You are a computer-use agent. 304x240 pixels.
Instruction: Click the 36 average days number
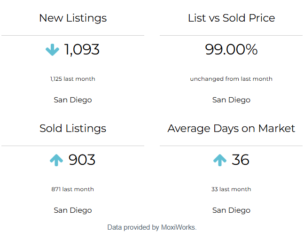click(x=240, y=160)
